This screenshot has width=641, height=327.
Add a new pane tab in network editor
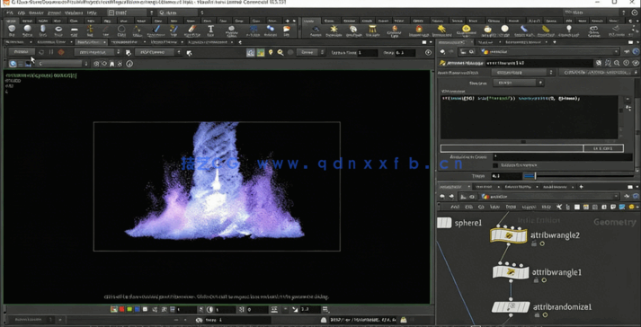point(581,187)
